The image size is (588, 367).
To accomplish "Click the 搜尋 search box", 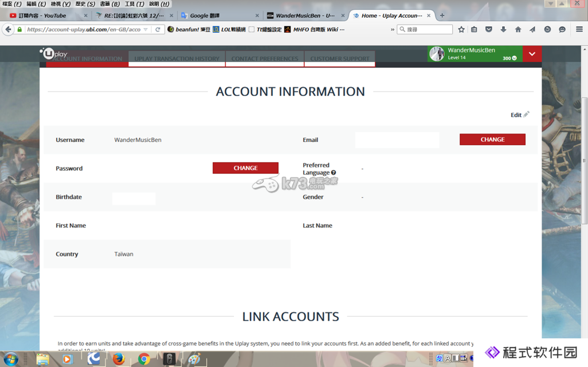I will tap(425, 29).
